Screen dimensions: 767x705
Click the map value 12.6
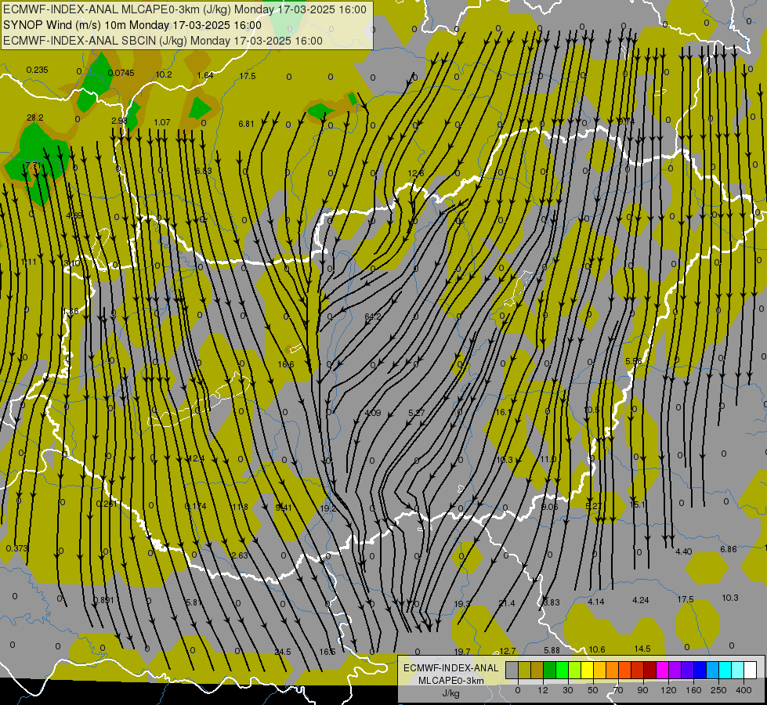pyautogui.click(x=416, y=173)
